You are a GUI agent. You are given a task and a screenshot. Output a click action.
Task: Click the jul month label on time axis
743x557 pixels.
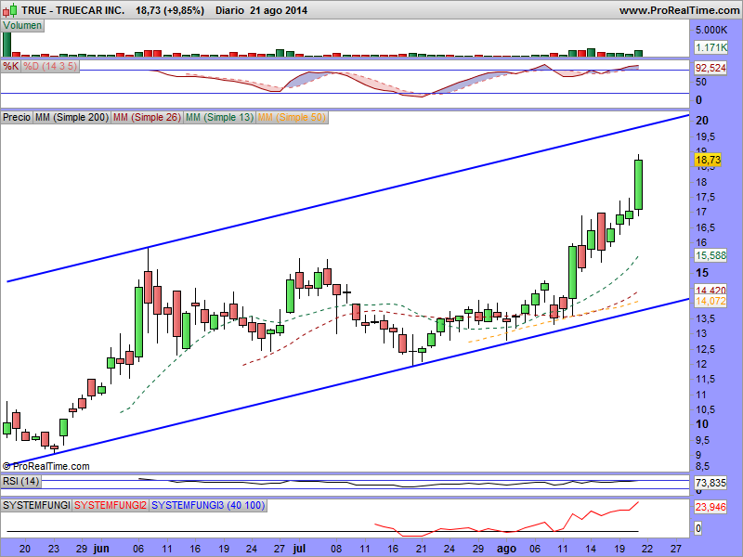[x=299, y=549]
